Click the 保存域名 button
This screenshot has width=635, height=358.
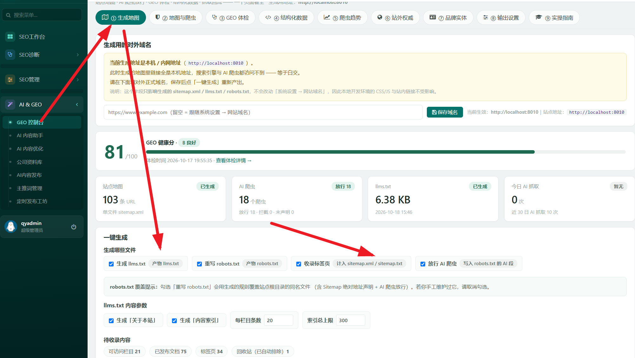pyautogui.click(x=445, y=112)
